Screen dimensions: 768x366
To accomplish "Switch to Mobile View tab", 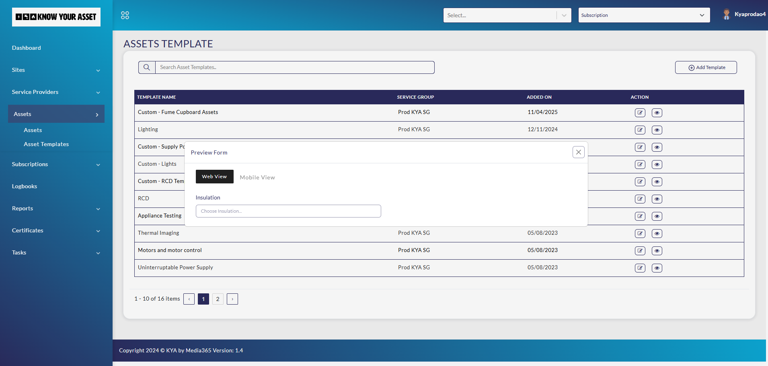I will pos(257,177).
